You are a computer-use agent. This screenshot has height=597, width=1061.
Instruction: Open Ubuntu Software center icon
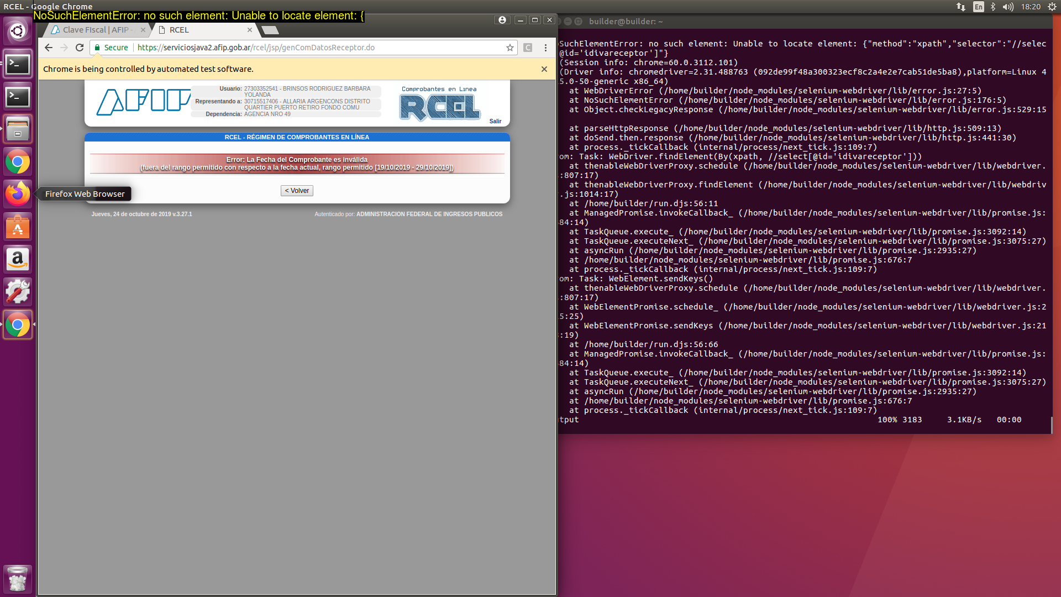[x=18, y=227]
